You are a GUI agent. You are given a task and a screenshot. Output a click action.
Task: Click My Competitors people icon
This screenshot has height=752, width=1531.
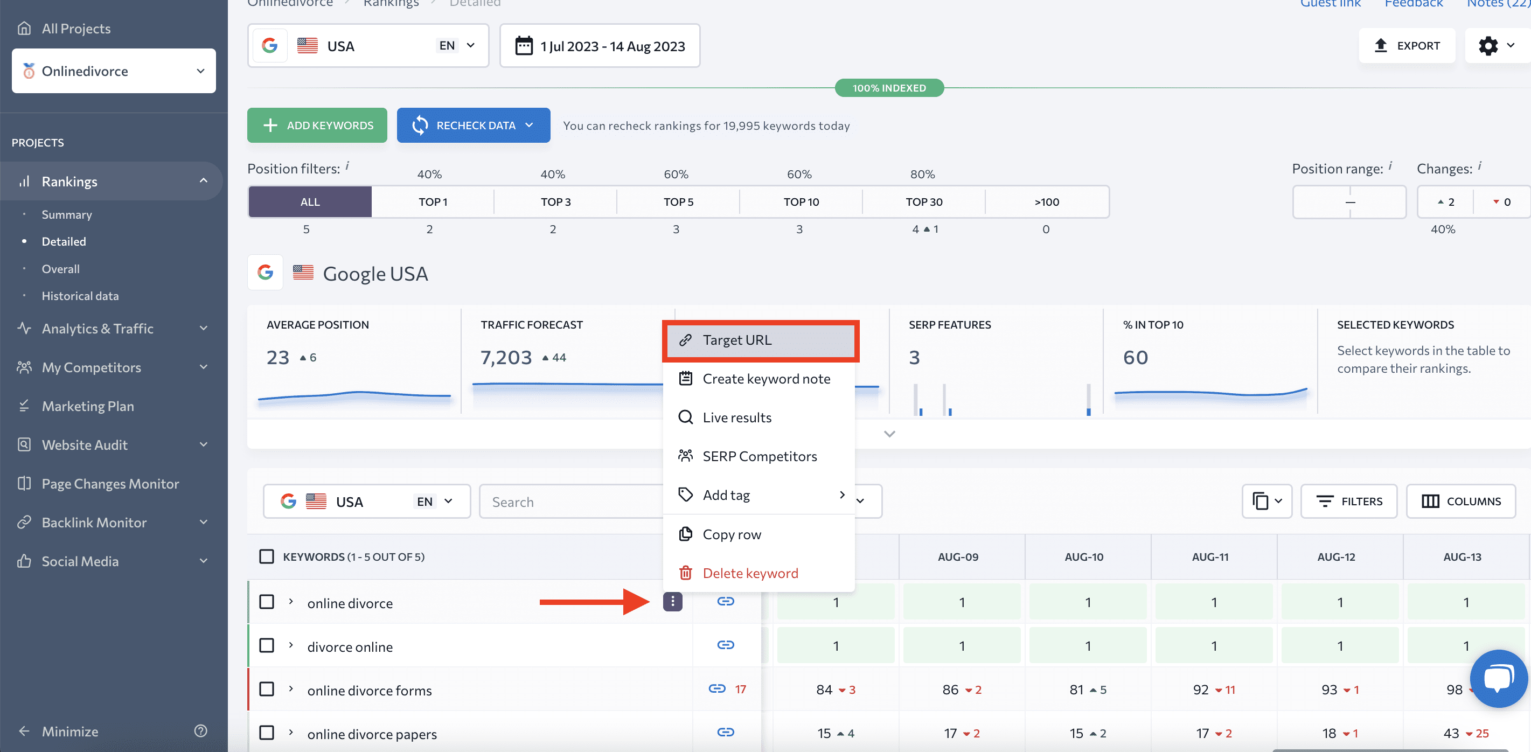point(24,367)
